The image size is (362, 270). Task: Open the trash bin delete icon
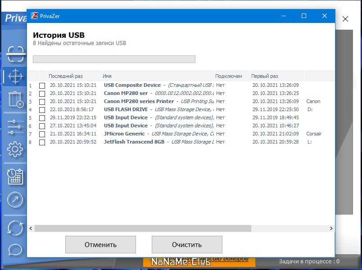pyautogui.click(x=16, y=99)
